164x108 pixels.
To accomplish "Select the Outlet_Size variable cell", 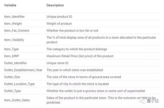I will coord(12,77).
